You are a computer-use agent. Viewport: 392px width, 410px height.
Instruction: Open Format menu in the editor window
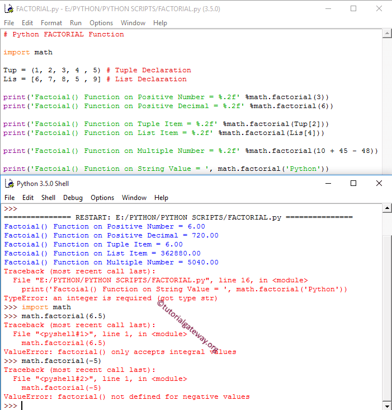[51, 23]
